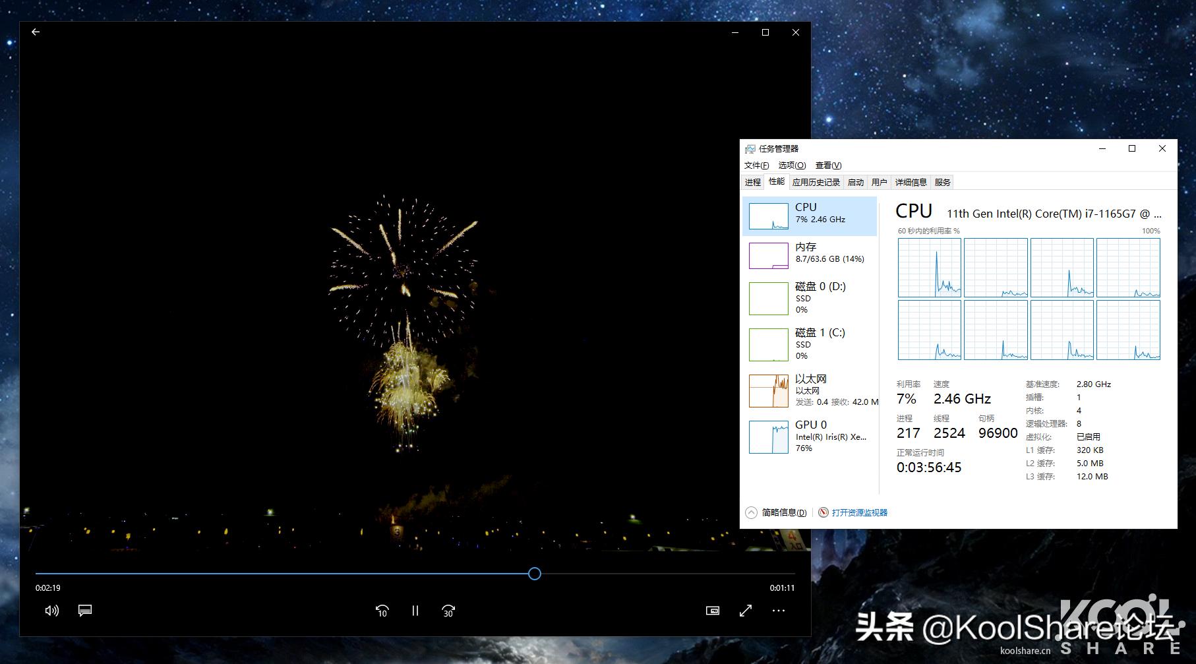Viewport: 1196px width, 664px height.
Task: Click the CPU uptime value 0:03:56:45
Action: 929,468
